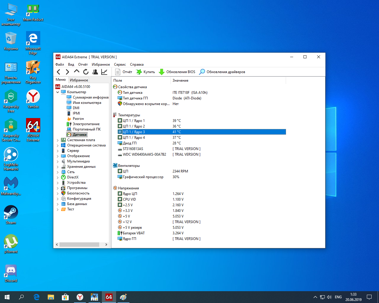Open the Вид menu

(x=71, y=65)
